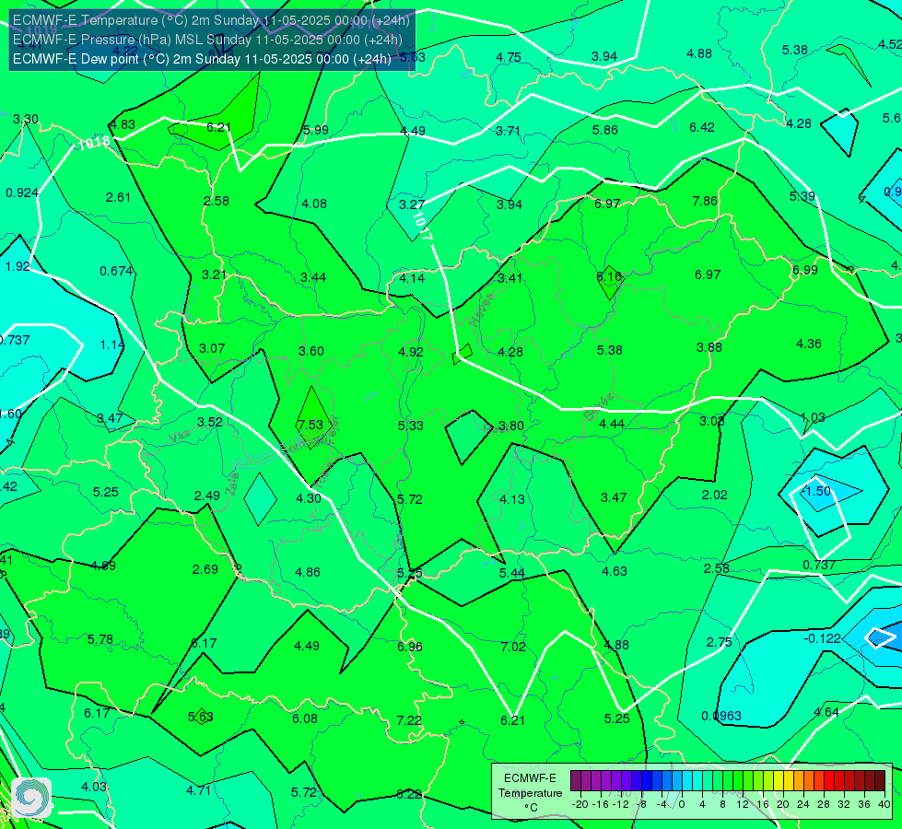Click the 1.03 temperature value
The height and width of the screenshot is (829, 902).
pos(813,417)
